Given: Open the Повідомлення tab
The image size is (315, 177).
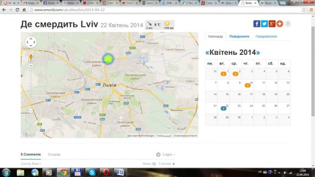Looking at the screenshot, I should point(266,37).
